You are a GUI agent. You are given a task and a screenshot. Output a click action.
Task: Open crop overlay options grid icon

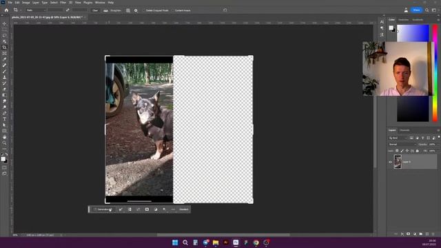(x=128, y=10)
